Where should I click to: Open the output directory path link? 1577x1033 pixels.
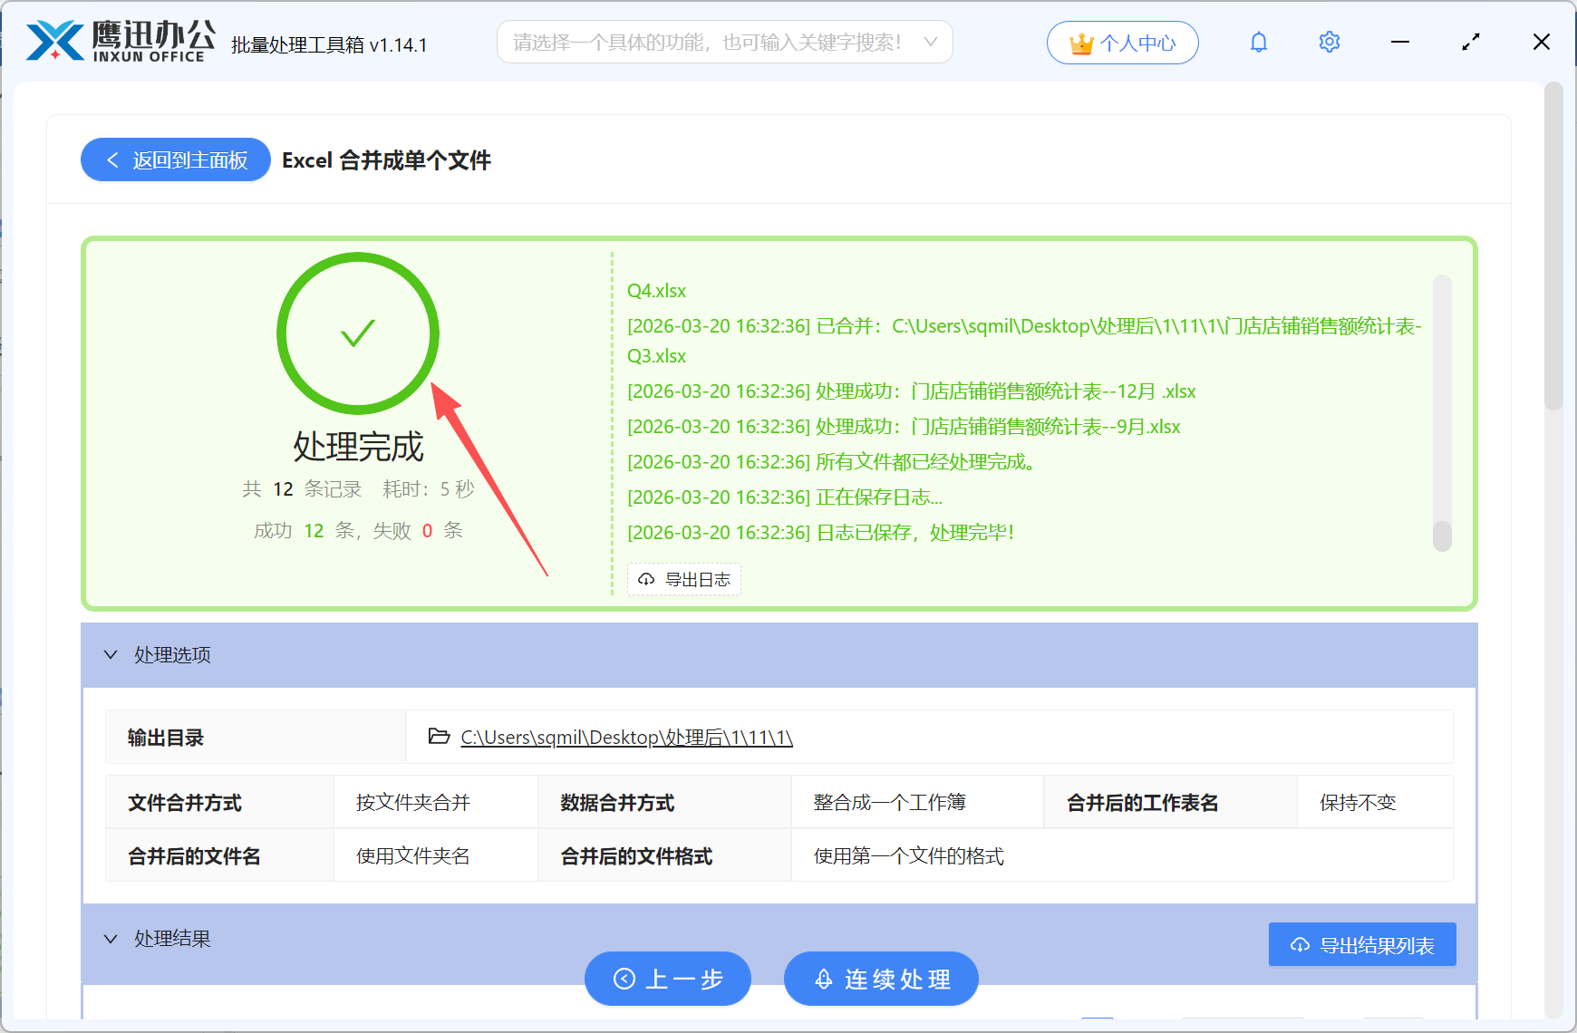click(625, 737)
